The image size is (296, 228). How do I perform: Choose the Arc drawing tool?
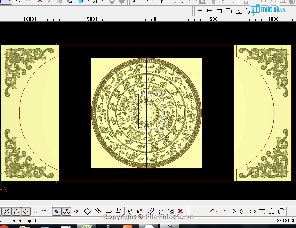pyautogui.click(x=214, y=211)
